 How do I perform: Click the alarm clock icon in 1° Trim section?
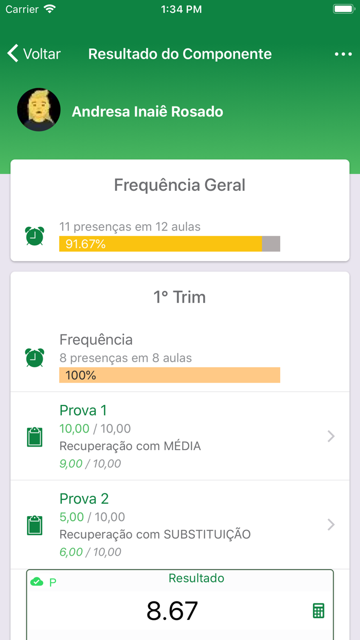pyautogui.click(x=34, y=358)
